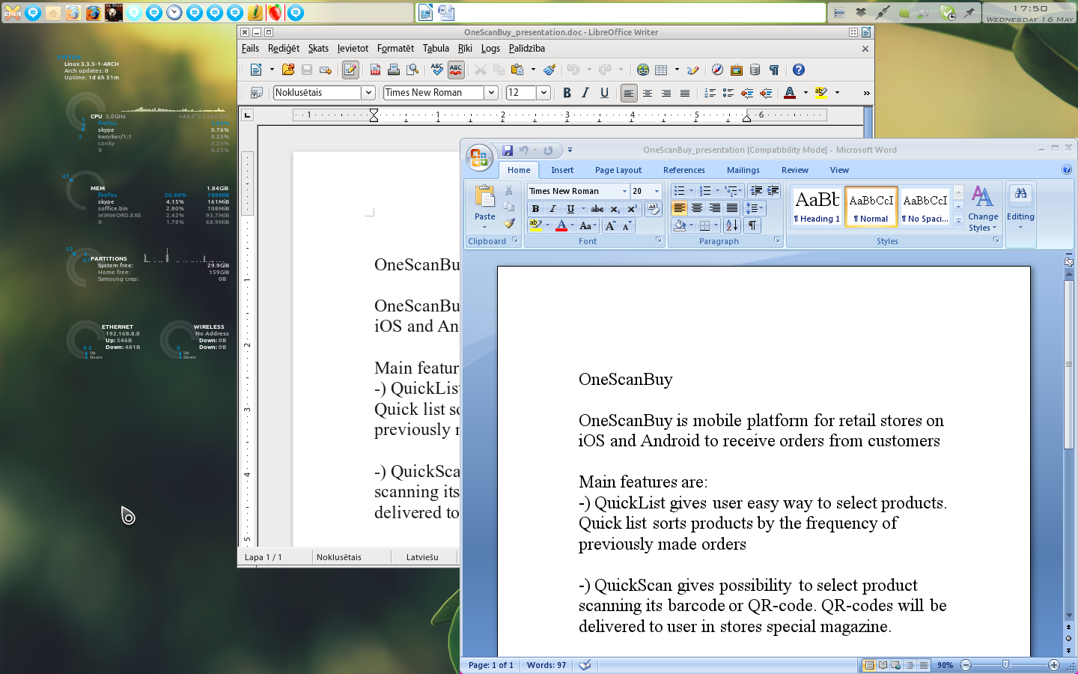Toggle Justify alignment in Word ribbon
Image resolution: width=1078 pixels, height=674 pixels.
click(732, 208)
